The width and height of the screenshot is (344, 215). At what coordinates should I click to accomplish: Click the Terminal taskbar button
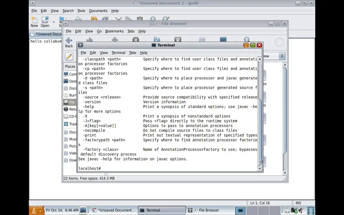(x=162, y=210)
